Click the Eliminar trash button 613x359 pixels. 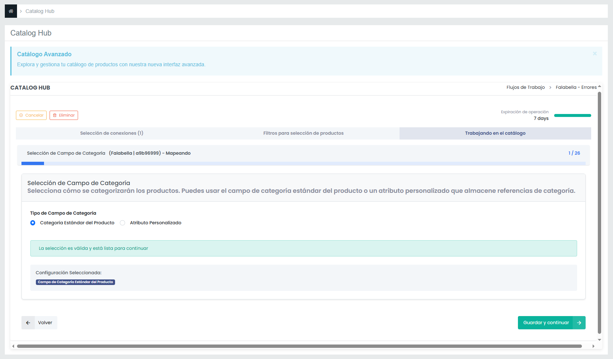click(64, 115)
